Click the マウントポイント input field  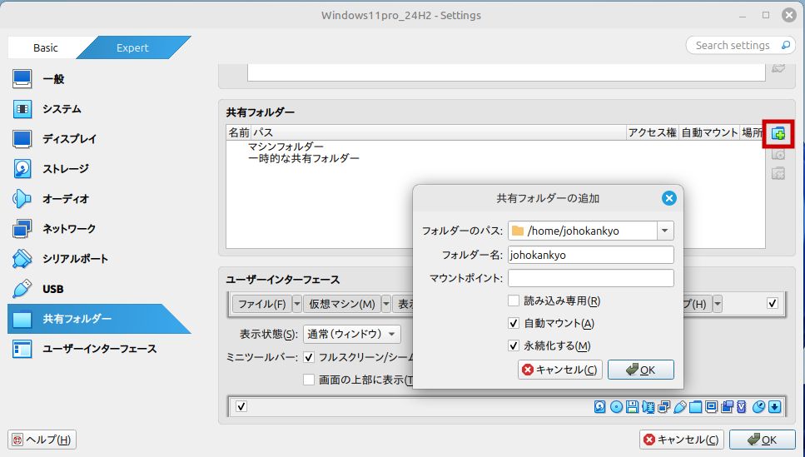(590, 278)
